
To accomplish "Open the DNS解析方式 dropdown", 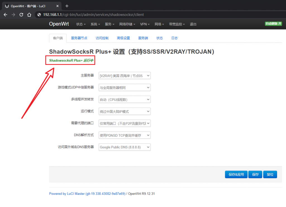I will 125,135.
